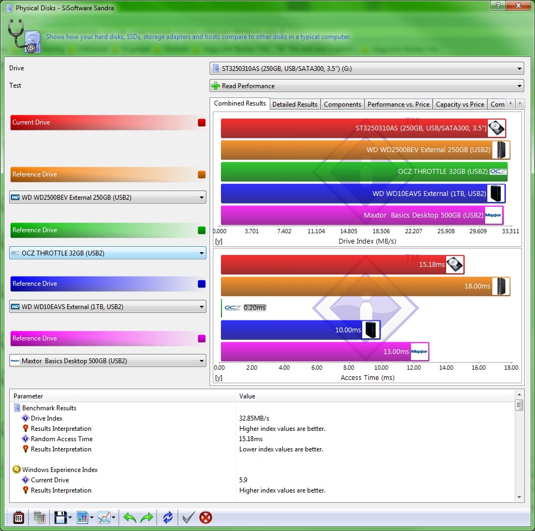Image resolution: width=535 pixels, height=531 pixels.
Task: Click the magenta 13.00ms access time bar
Action: point(325,352)
